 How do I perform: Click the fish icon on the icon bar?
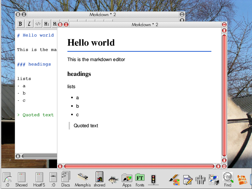tap(113, 180)
